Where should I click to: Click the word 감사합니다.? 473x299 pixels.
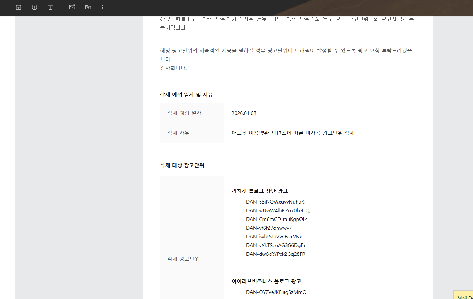[174, 68]
